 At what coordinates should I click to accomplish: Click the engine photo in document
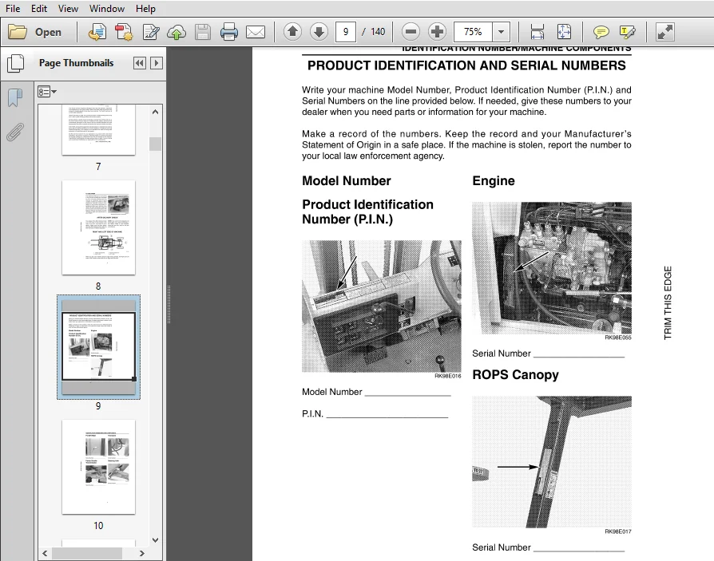point(552,268)
